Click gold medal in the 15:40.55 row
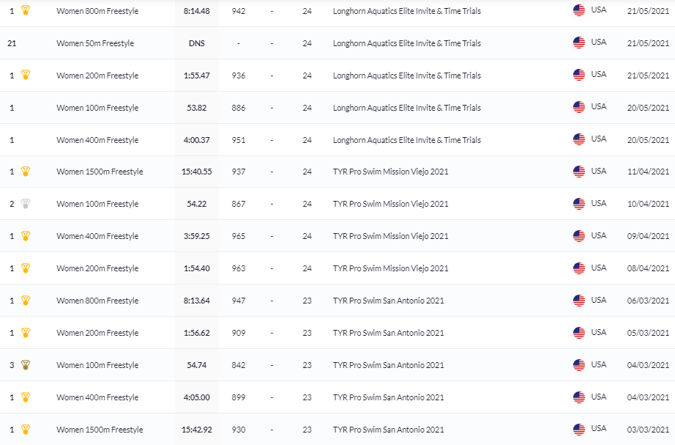The width and height of the screenshot is (675, 445). [26, 172]
